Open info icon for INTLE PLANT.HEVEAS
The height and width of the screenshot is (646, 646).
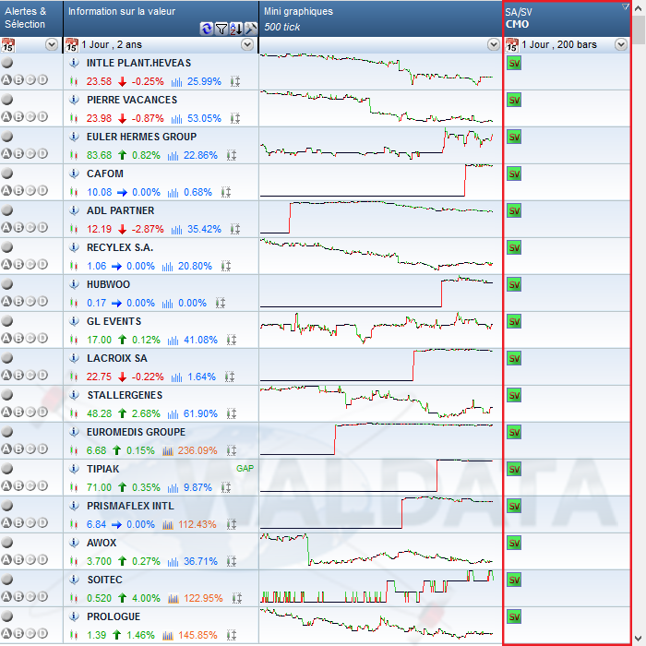[74, 63]
